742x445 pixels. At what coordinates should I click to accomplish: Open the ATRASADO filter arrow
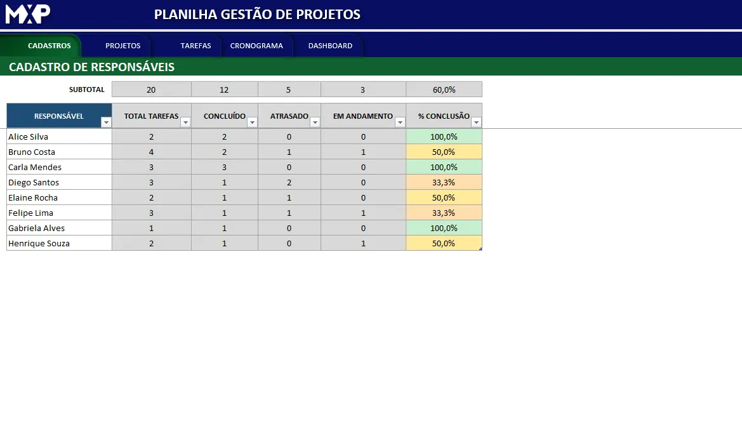click(x=315, y=123)
